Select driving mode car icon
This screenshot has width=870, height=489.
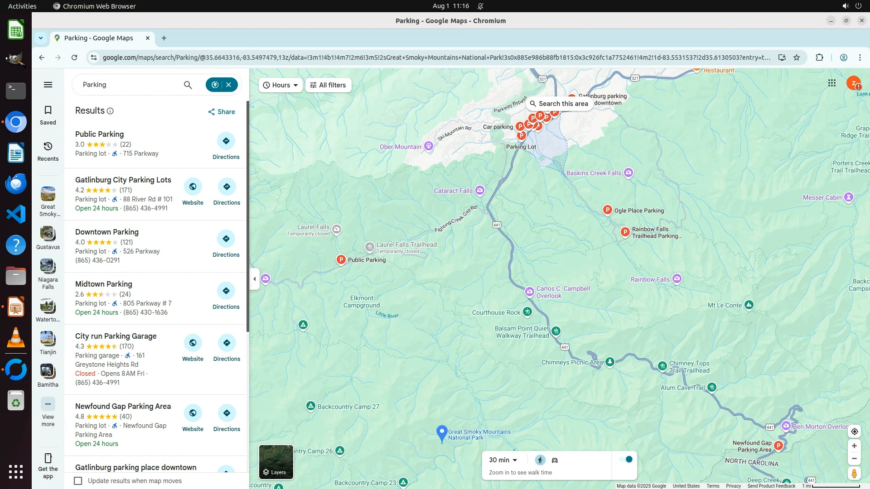coord(555,460)
